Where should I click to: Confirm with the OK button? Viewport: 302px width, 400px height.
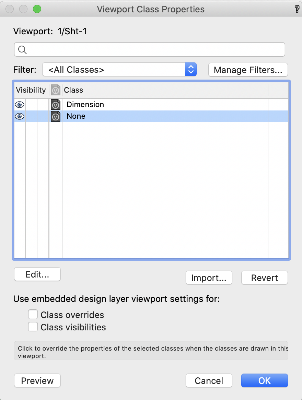tap(264, 380)
